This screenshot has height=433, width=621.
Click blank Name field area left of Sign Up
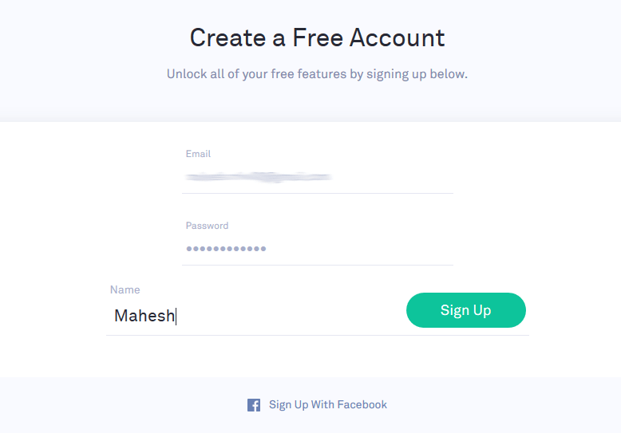pyautogui.click(x=289, y=316)
